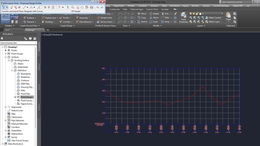Expand the Alignments tree node
Viewport: 260px width, 146px height.
pyautogui.click(x=6, y=107)
